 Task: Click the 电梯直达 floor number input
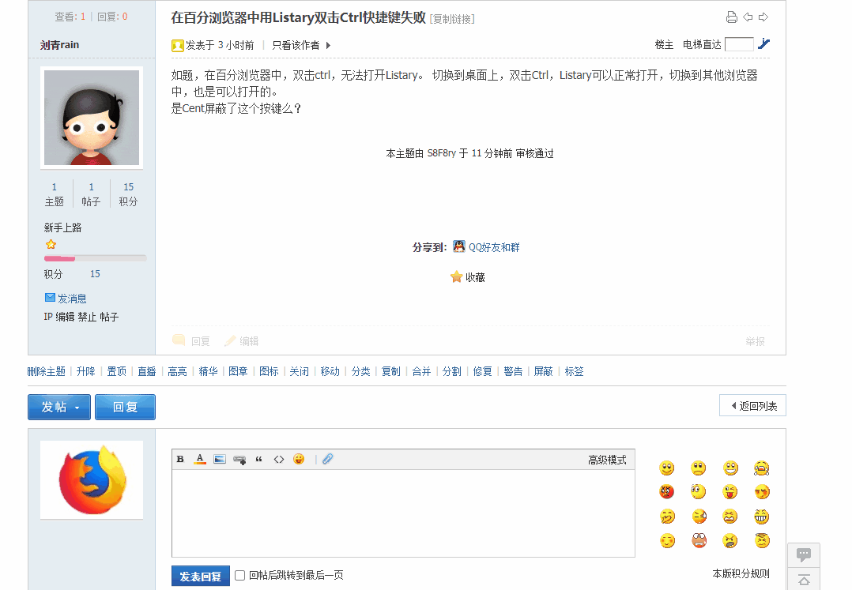[740, 44]
